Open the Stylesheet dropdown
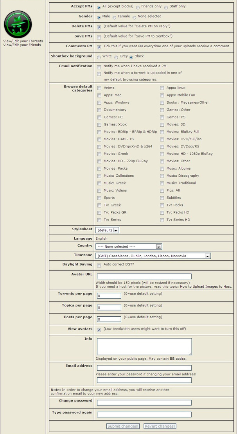Image resolution: width=237 pixels, height=434 pixels. 108,230
